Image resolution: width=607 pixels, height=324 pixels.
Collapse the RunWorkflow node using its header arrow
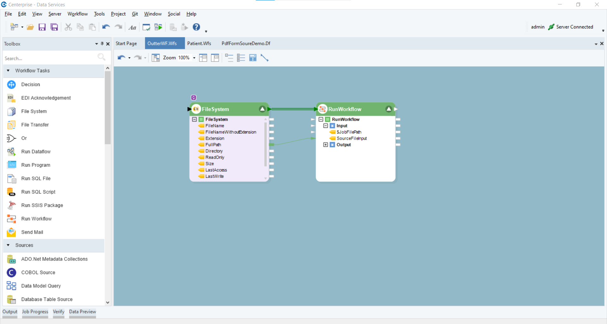[x=389, y=109]
